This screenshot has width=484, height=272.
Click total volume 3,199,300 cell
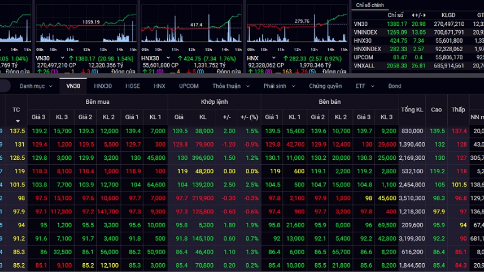coord(412,238)
